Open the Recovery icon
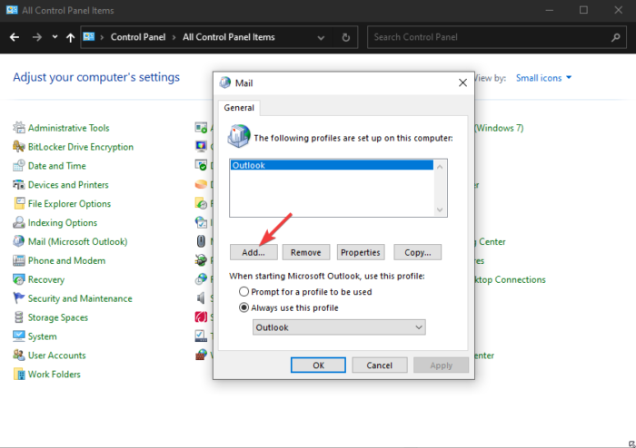 point(19,279)
